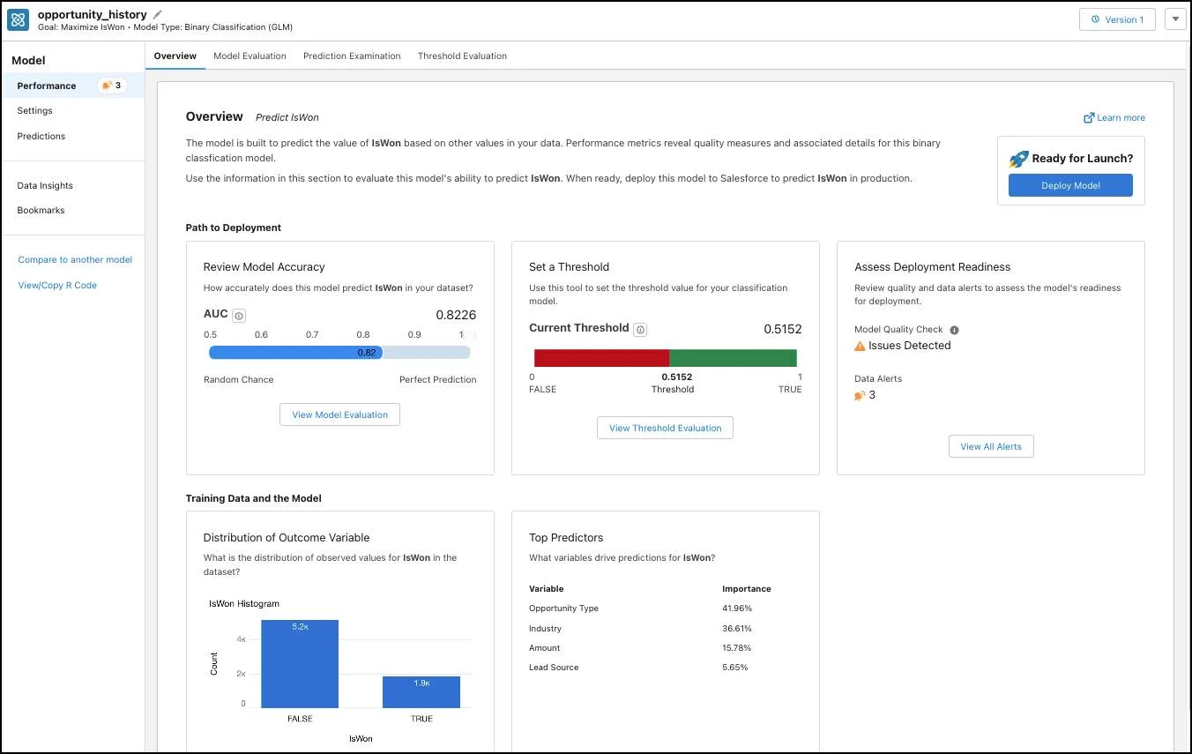Image resolution: width=1192 pixels, height=754 pixels.
Task: Open Settings in the Model sidebar
Action: (35, 110)
